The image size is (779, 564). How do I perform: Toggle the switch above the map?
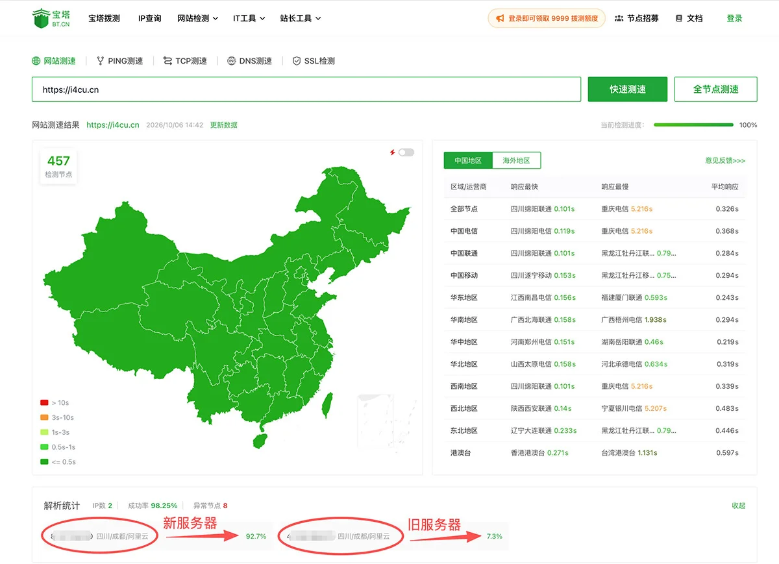click(x=406, y=153)
